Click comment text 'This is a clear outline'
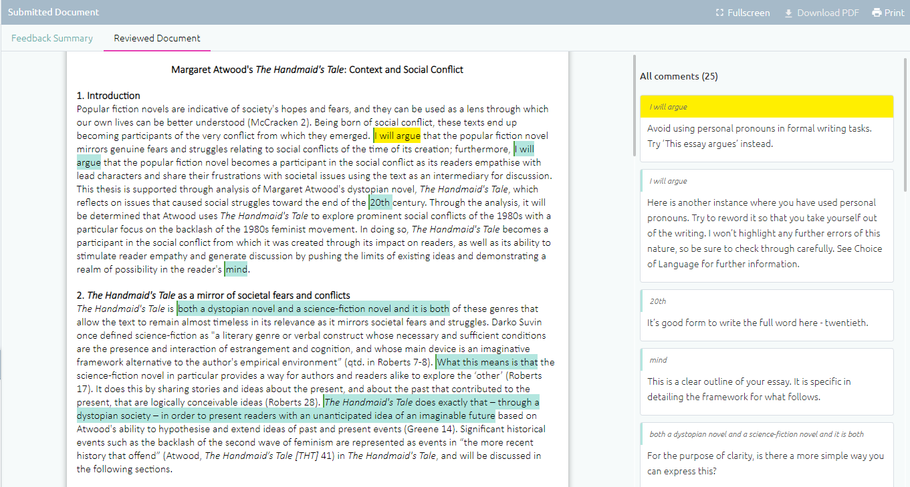The image size is (910, 487). (749, 389)
